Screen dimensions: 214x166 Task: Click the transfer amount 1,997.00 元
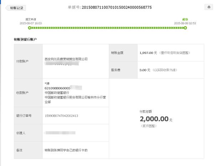(148, 53)
